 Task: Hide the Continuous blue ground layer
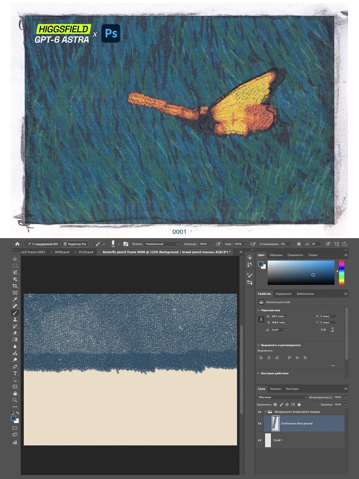click(260, 424)
